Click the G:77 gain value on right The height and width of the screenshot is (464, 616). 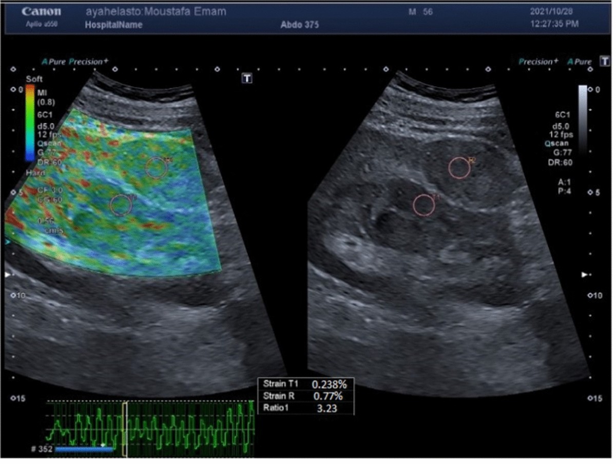tap(563, 153)
